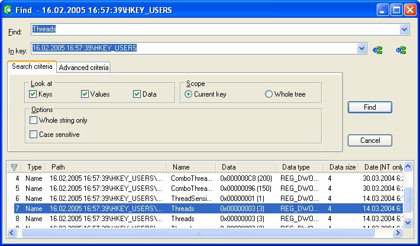
Task: Sort by Date (NT only) column
Action: point(380,167)
